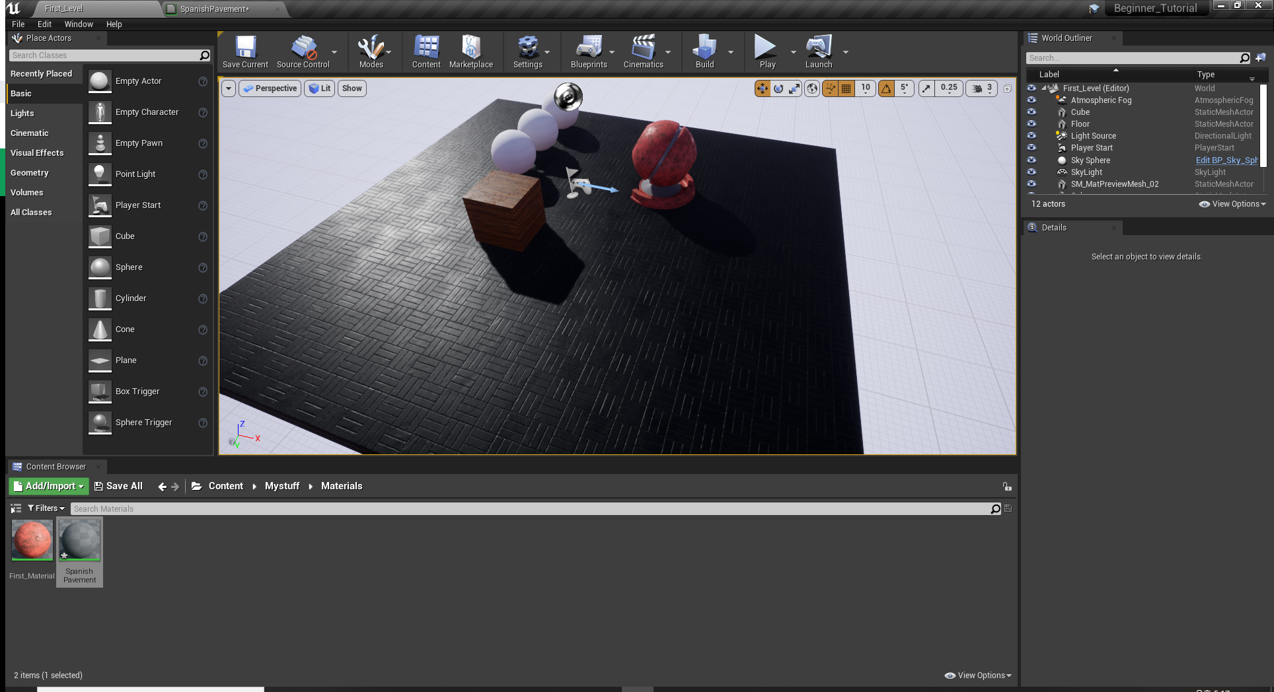
Task: Collapse the First_Level (Editor) tree
Action: click(1044, 88)
